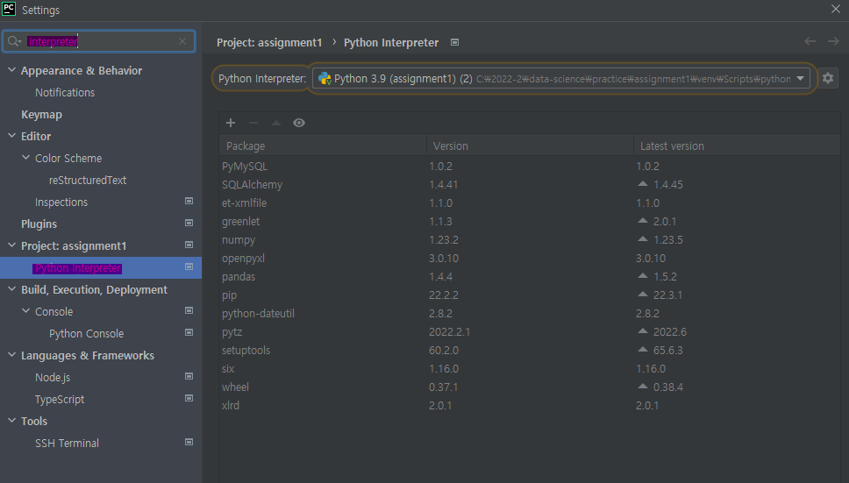Open the Python Interpreter dropdown

tap(561, 79)
